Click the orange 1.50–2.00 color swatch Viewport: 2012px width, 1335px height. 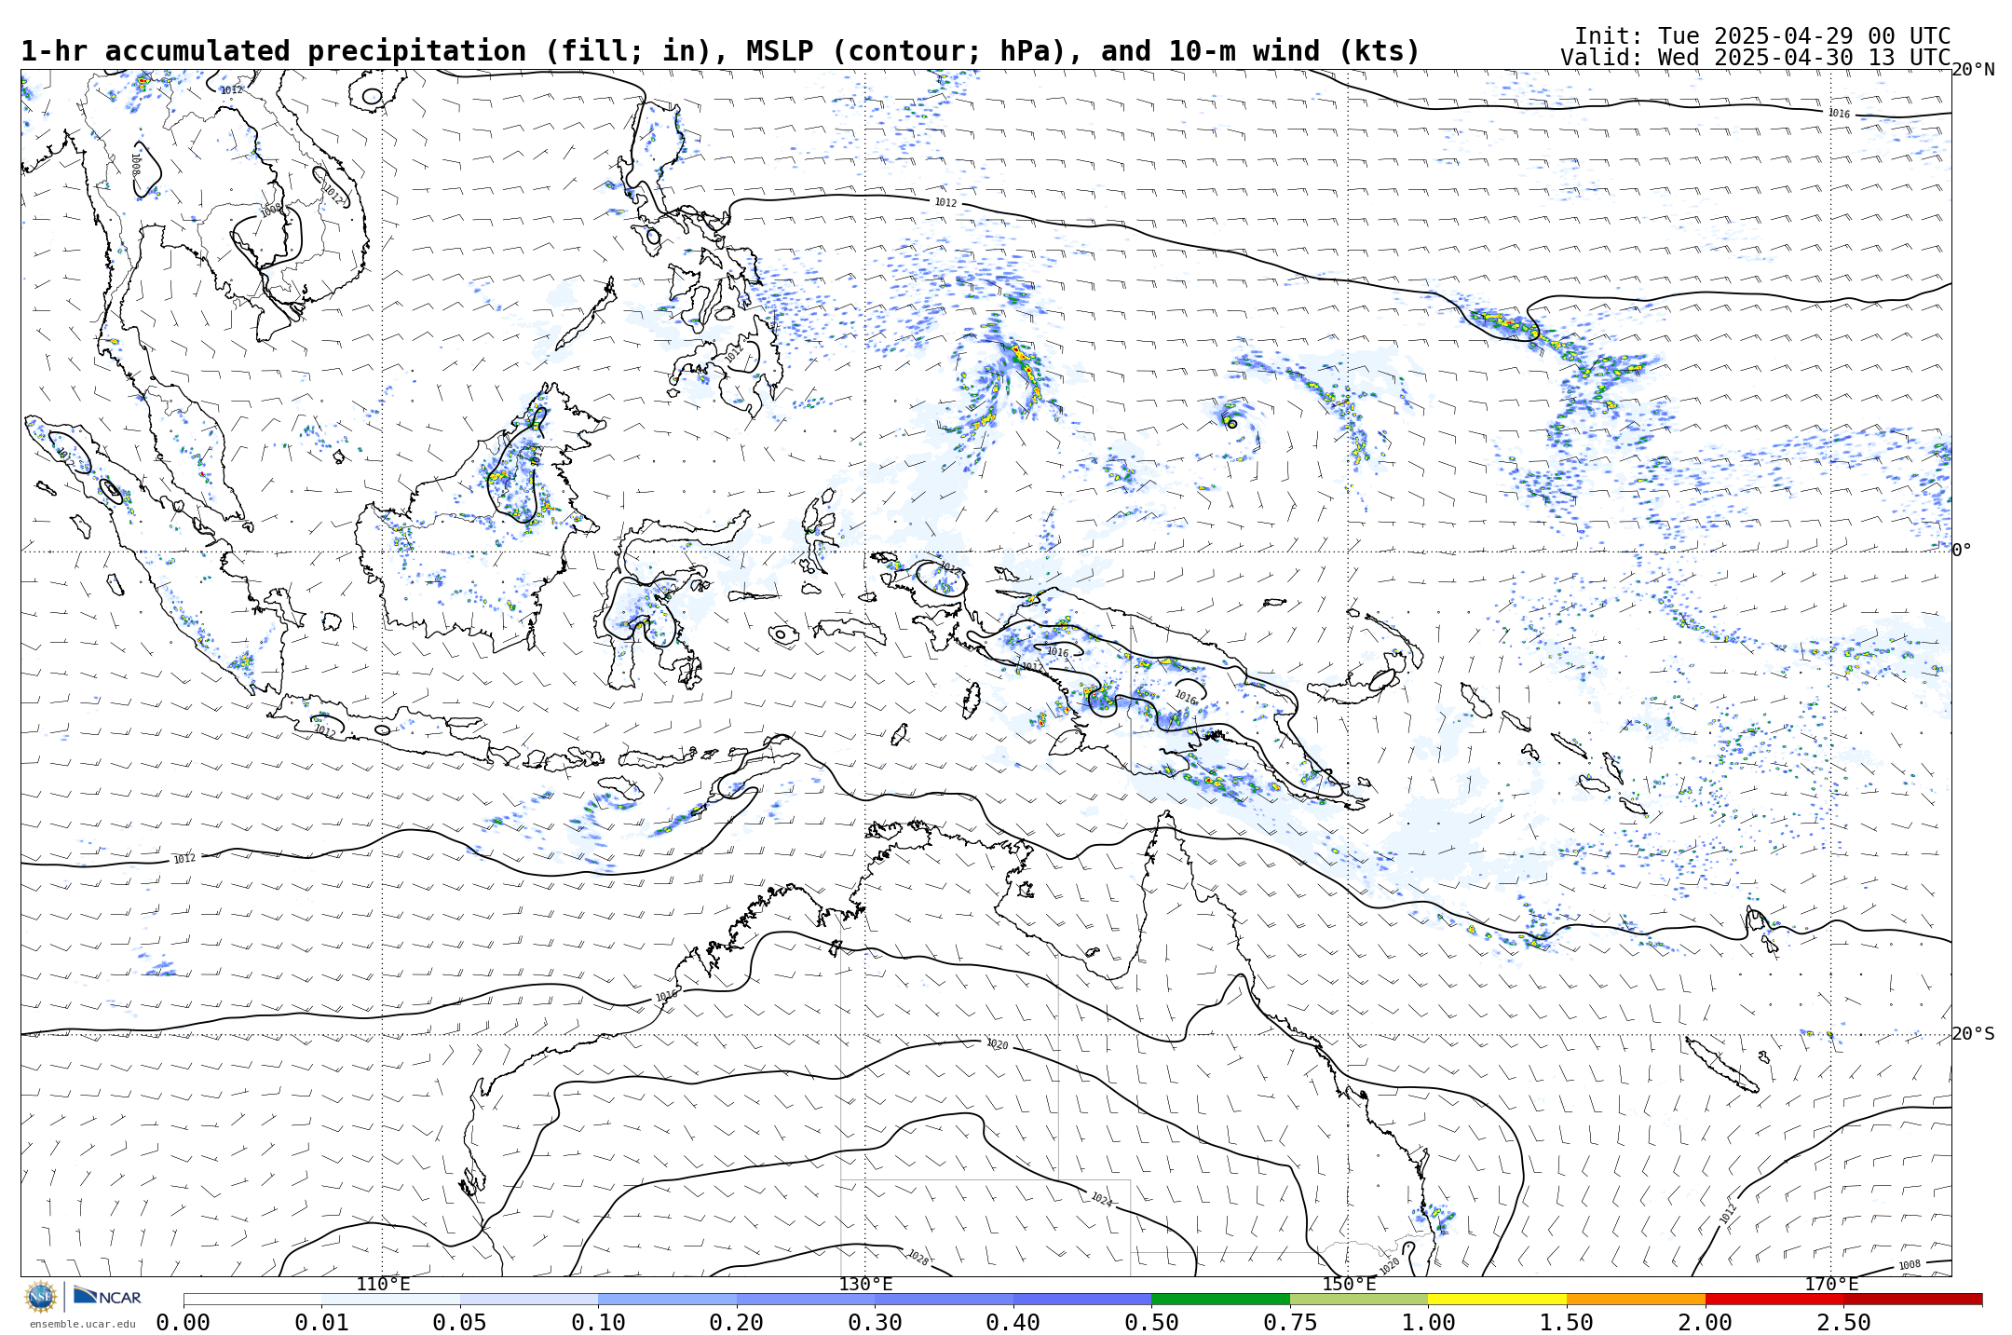click(1636, 1299)
